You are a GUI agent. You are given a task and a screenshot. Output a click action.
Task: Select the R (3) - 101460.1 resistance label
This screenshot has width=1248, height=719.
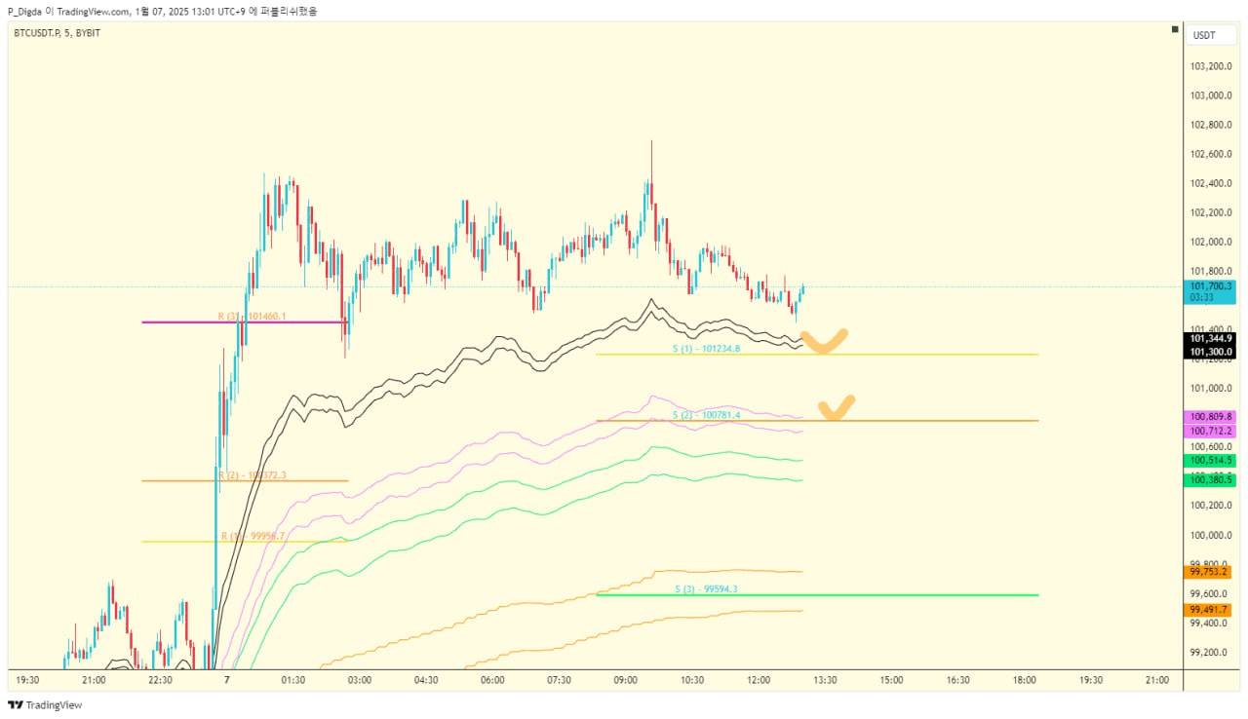pos(252,317)
